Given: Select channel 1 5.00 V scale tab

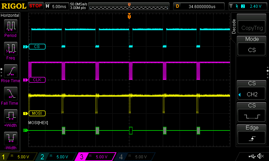Looking at the screenshot, I should [x=19, y=157].
